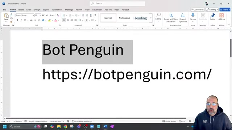Viewport: 232px width, 130px height.
Task: Expand the font name dropdown
Action: click(33, 15)
